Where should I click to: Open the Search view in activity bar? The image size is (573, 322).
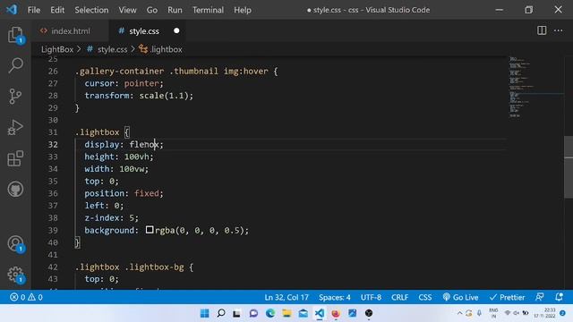tap(15, 65)
